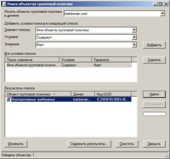Sort by the Поиск элемента column header

(x=32, y=60)
